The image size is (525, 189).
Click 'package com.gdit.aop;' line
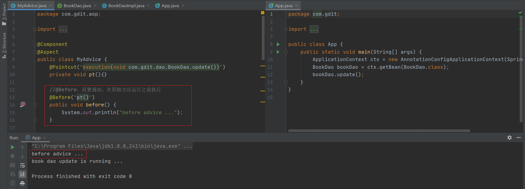69,14
